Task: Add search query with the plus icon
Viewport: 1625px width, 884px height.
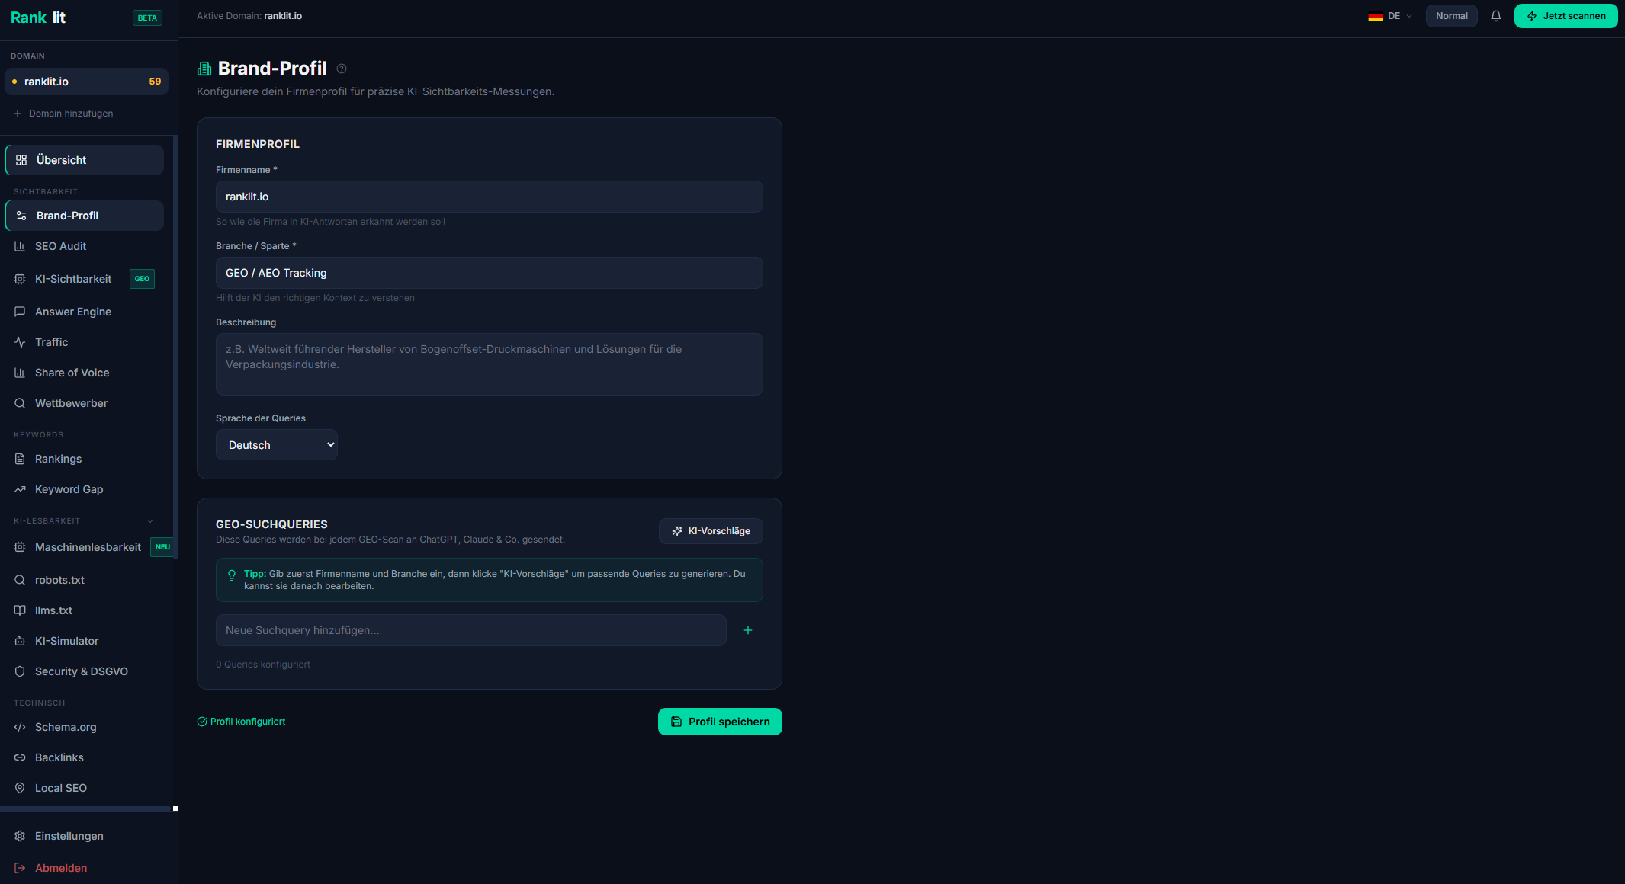Action: pyautogui.click(x=748, y=630)
